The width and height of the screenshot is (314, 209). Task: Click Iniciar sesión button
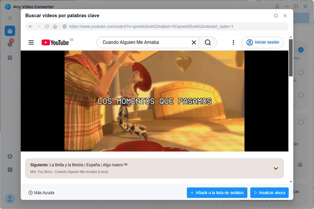tap(263, 42)
